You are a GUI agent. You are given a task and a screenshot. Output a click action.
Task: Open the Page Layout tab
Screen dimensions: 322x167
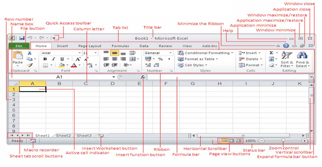tap(90, 46)
